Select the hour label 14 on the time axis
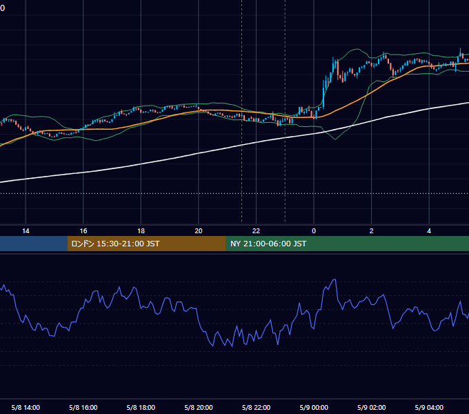The width and height of the screenshot is (469, 414). coord(26,231)
